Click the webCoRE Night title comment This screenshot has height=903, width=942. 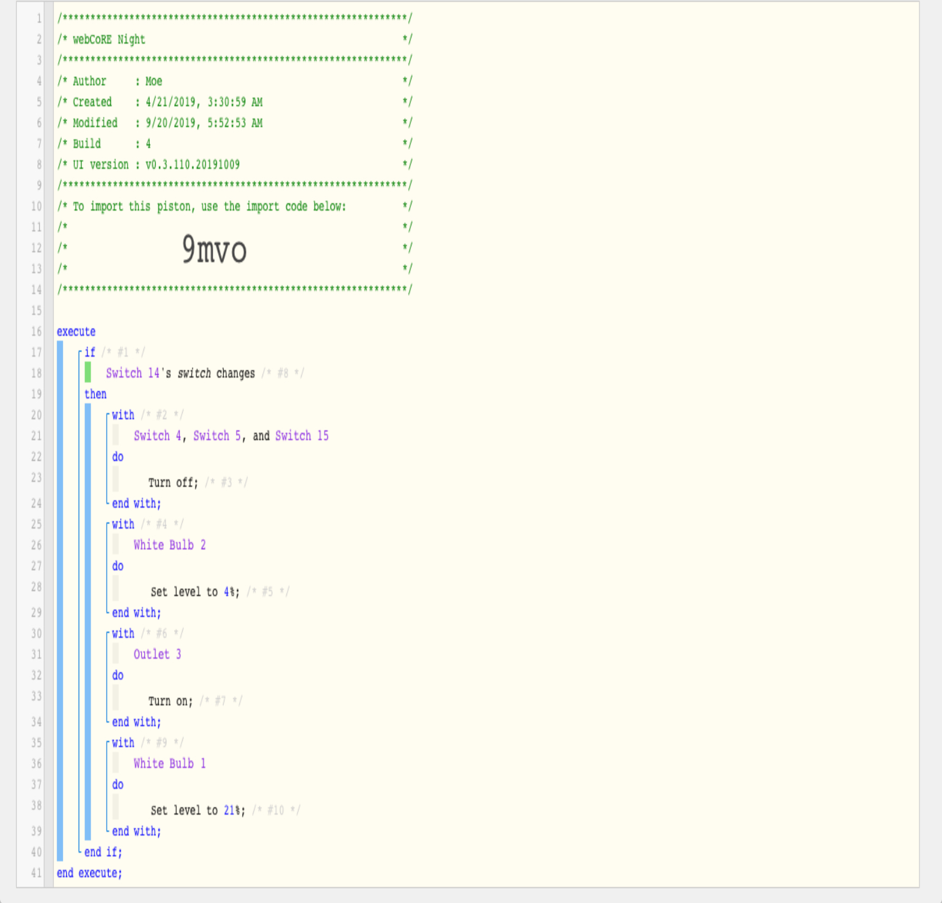pos(235,39)
